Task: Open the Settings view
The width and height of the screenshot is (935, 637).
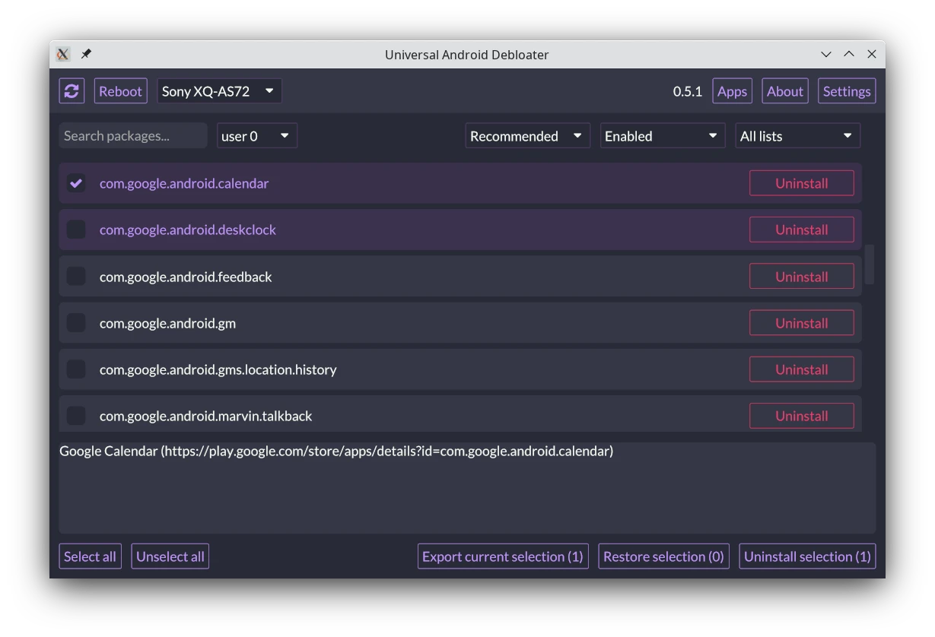Action: coord(846,91)
